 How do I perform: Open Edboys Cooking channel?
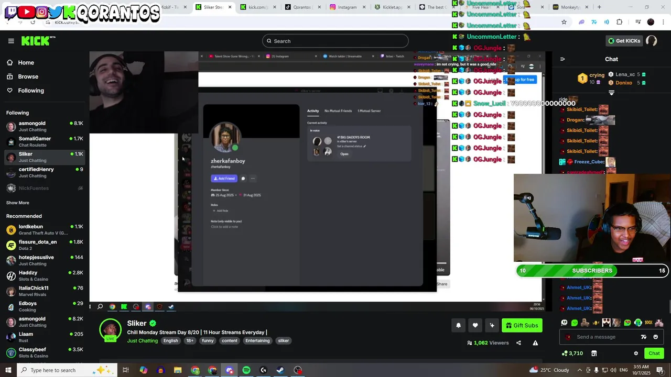45,306
